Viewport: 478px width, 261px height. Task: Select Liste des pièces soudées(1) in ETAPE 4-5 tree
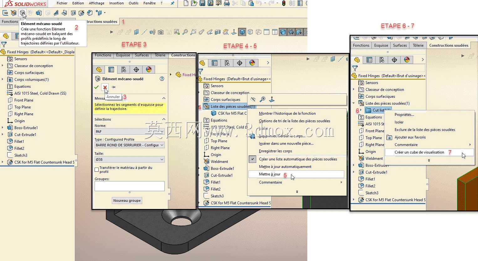[233, 107]
